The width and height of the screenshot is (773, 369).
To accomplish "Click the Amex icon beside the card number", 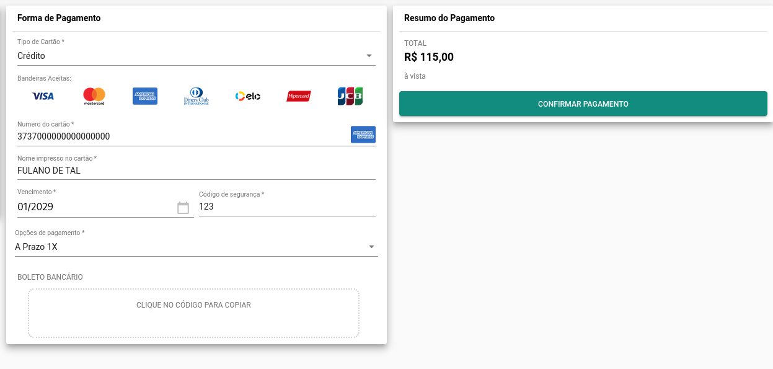I will pyautogui.click(x=363, y=135).
